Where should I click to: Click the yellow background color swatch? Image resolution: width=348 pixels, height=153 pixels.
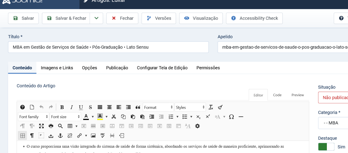point(100,117)
